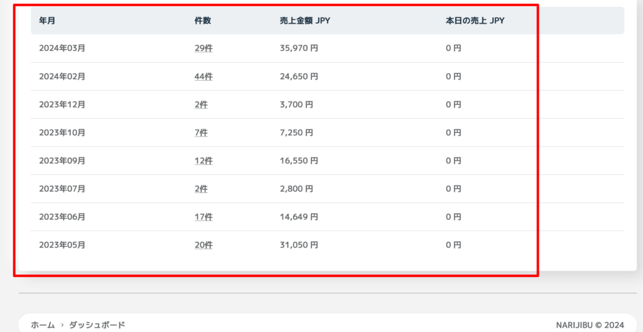Open the 44件 link for 2024年02月
The width and height of the screenshot is (643, 332).
click(x=203, y=76)
